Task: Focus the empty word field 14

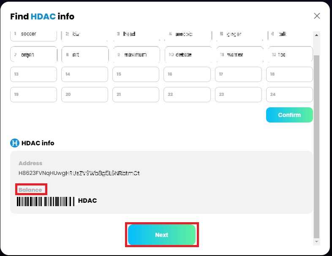Action: [x=85, y=74]
